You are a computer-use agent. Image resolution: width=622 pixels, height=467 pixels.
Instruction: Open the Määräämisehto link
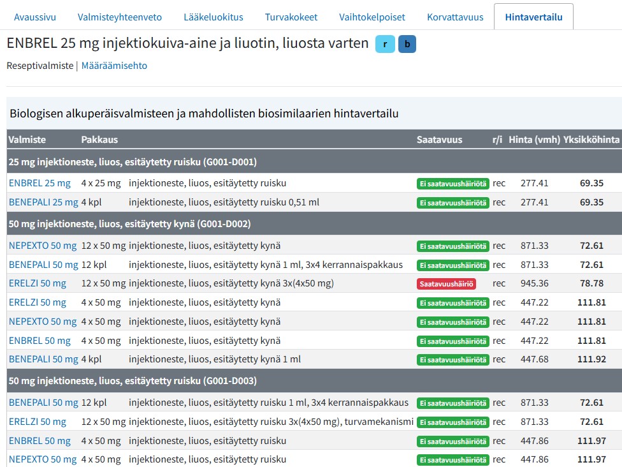click(x=114, y=66)
